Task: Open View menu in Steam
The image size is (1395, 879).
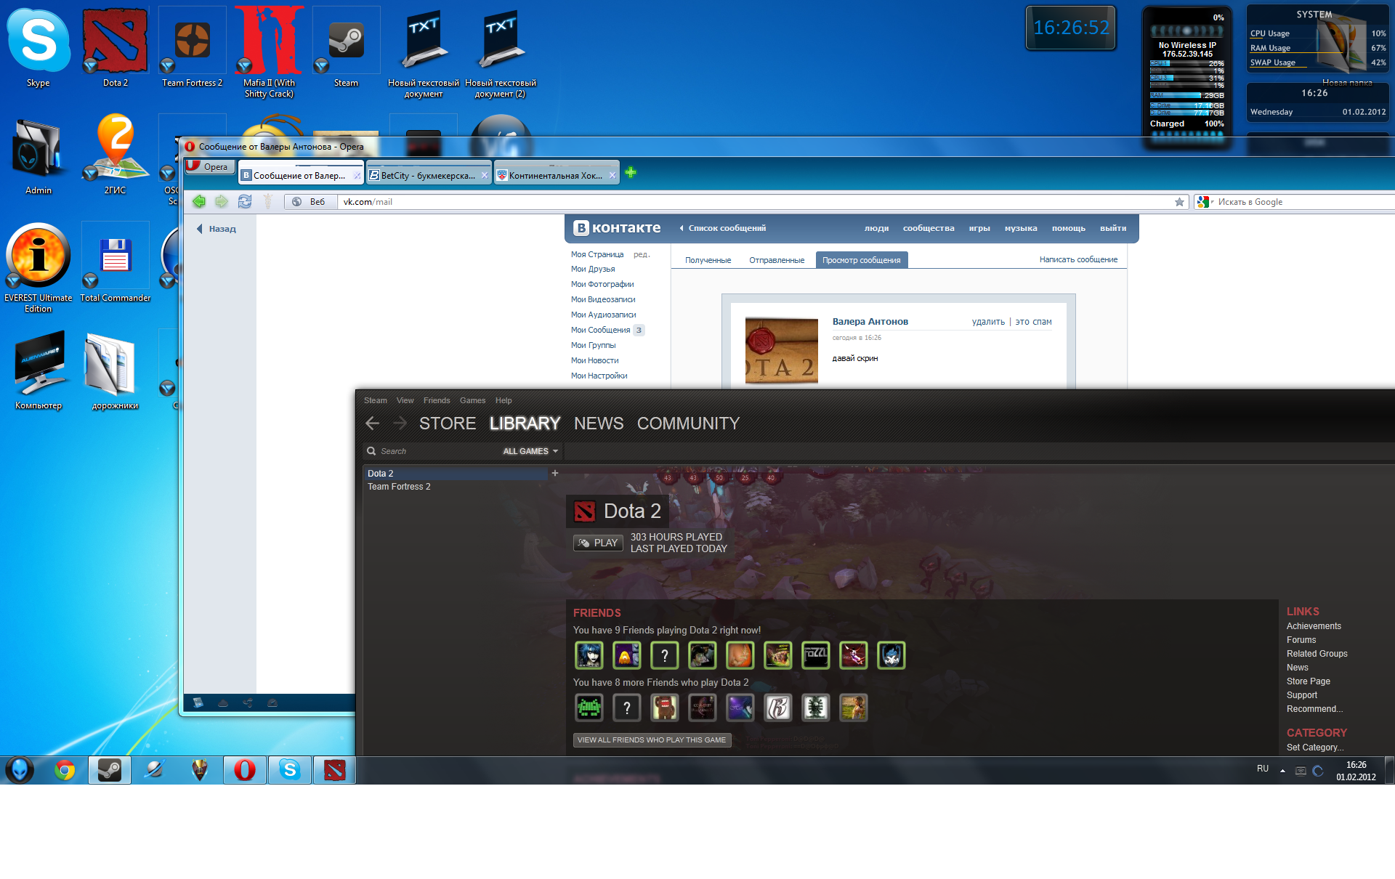Action: [405, 400]
